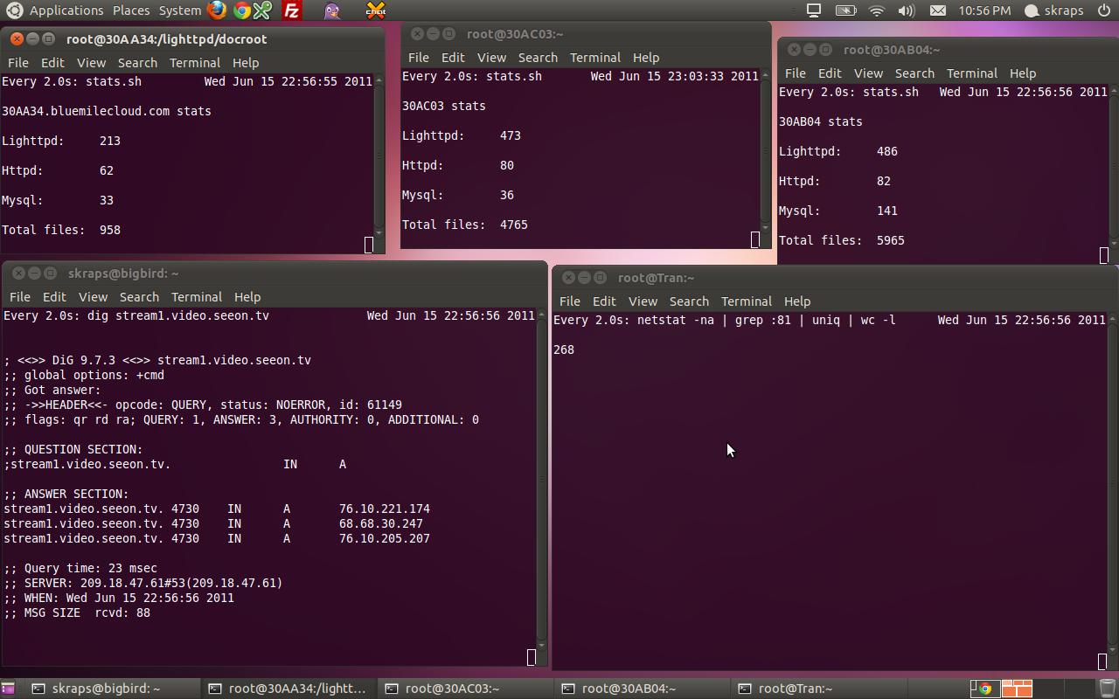Switch to workspace showing the Chrome window

[x=985, y=689]
